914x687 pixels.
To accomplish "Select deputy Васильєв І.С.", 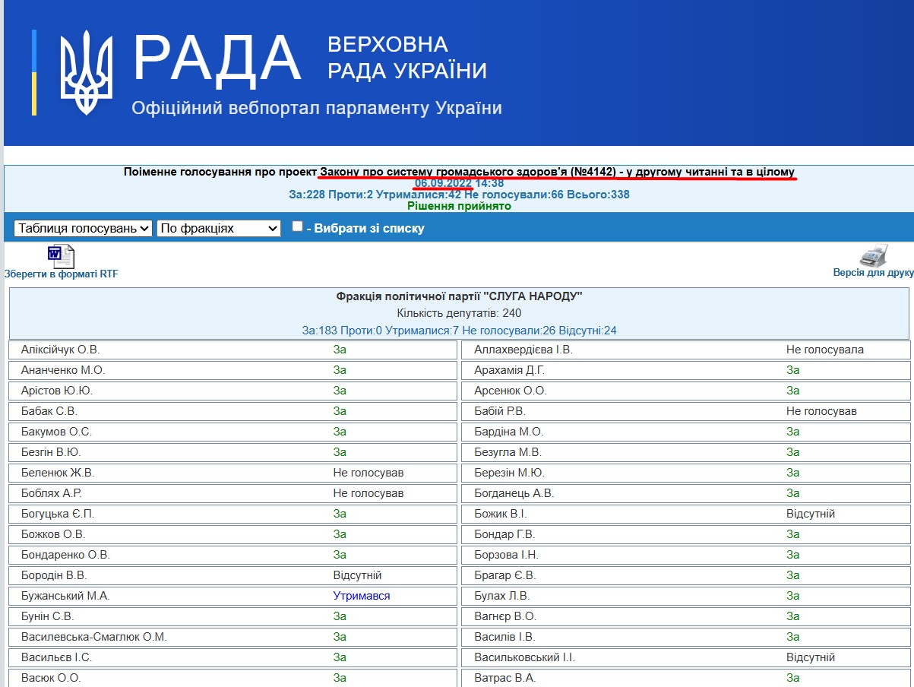I will [56, 657].
